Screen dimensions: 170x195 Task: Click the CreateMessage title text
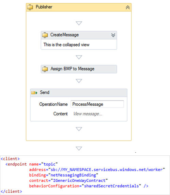tap(64, 35)
